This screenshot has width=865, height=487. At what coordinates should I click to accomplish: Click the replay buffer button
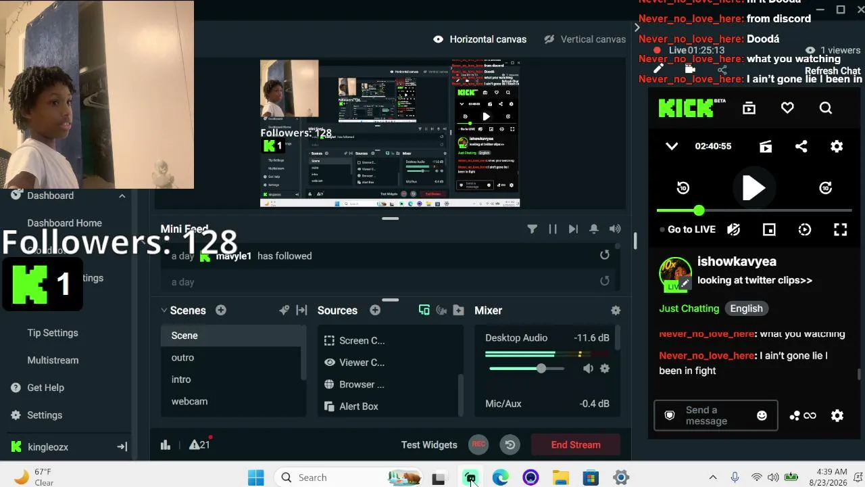[510, 444]
